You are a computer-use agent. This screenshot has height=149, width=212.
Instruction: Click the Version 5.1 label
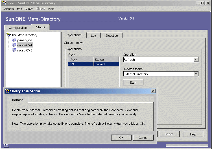[x=126, y=18]
